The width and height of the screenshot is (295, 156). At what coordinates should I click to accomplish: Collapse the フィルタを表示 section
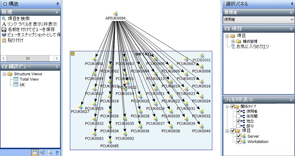click(x=291, y=100)
